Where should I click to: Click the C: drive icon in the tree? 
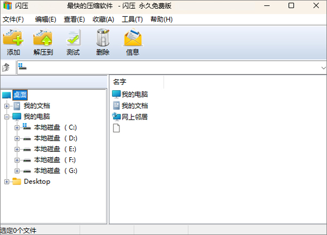[27, 127]
